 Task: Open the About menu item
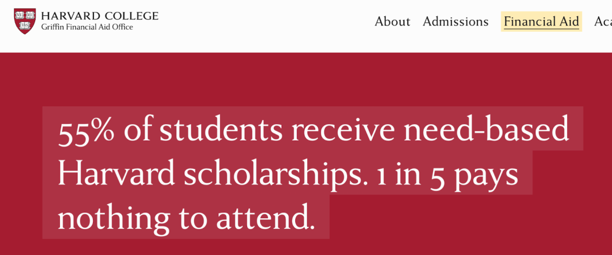[392, 22]
